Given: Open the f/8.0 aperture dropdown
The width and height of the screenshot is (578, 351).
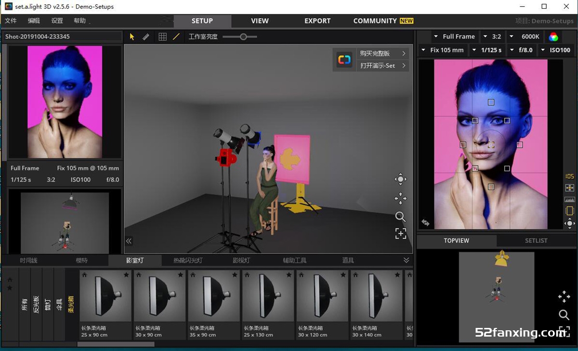Looking at the screenshot, I should 522,50.
